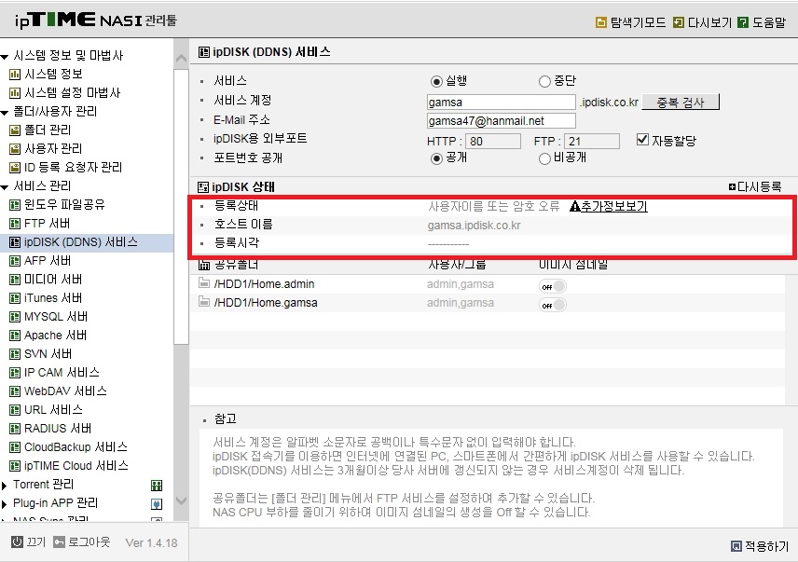Click the Torrent 관리 status icon
Viewport: 798px width, 562px height.
click(157, 486)
